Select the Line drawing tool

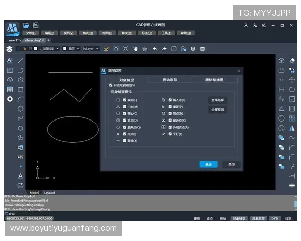click(x=20, y=61)
